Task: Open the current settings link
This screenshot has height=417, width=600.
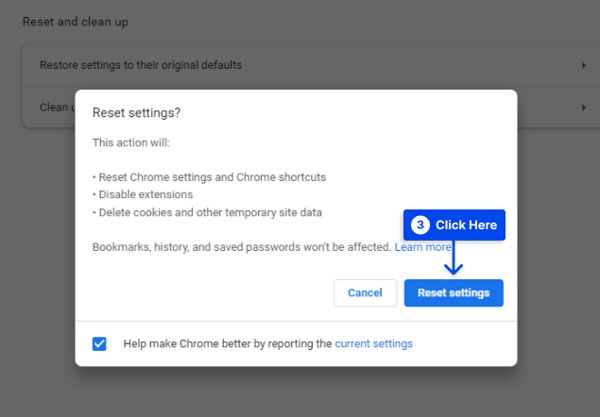Action: click(x=373, y=343)
